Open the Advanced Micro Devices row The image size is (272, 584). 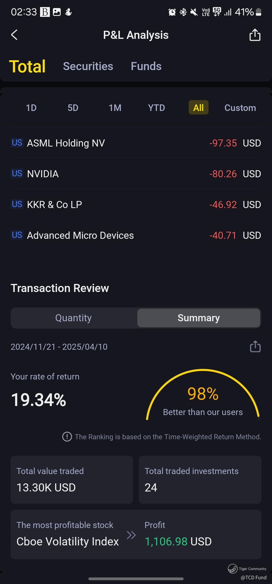point(136,235)
